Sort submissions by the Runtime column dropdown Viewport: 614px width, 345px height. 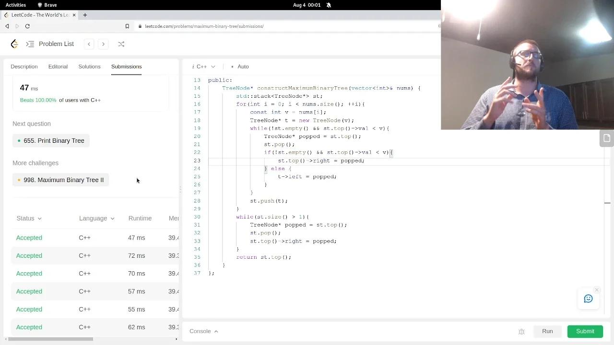(x=140, y=218)
